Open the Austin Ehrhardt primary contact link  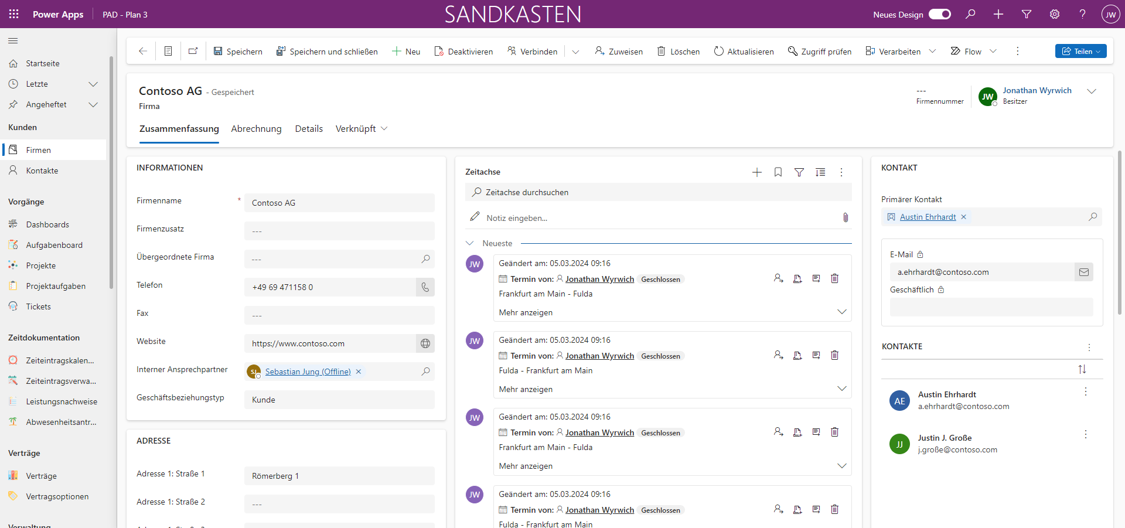[928, 217]
